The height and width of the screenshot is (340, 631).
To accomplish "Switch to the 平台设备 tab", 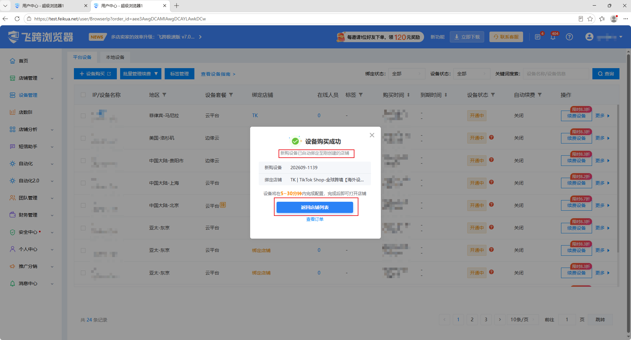I will click(x=82, y=57).
